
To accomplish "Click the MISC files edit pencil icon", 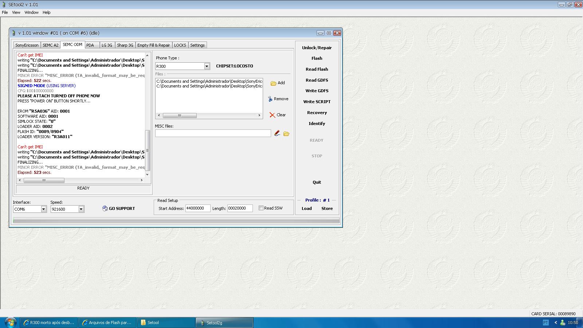I will click(277, 133).
